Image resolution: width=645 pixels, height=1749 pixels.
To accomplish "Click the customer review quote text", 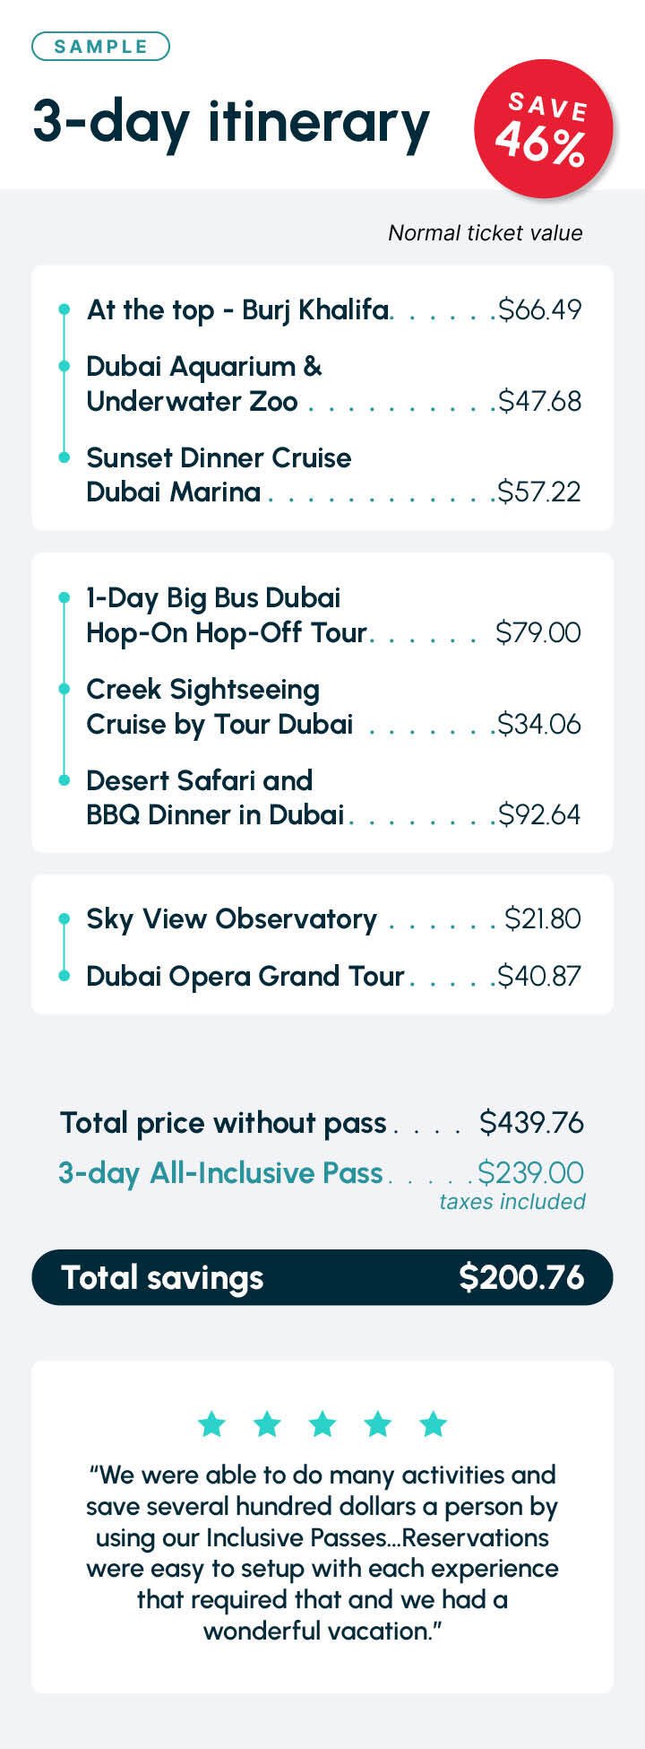I will click(322, 1553).
